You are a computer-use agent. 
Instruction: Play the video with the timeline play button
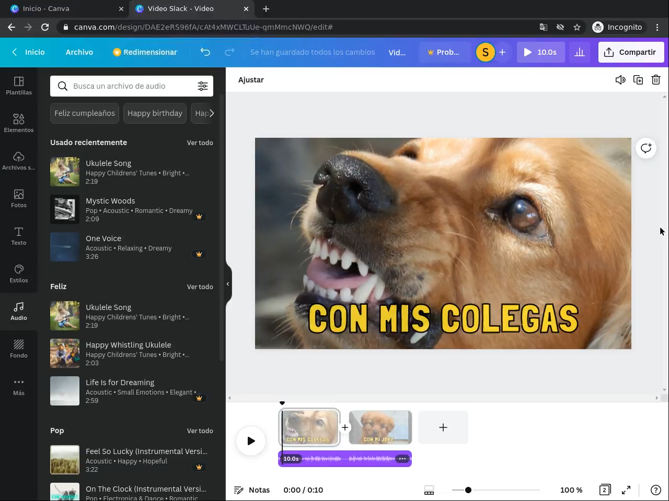point(251,441)
